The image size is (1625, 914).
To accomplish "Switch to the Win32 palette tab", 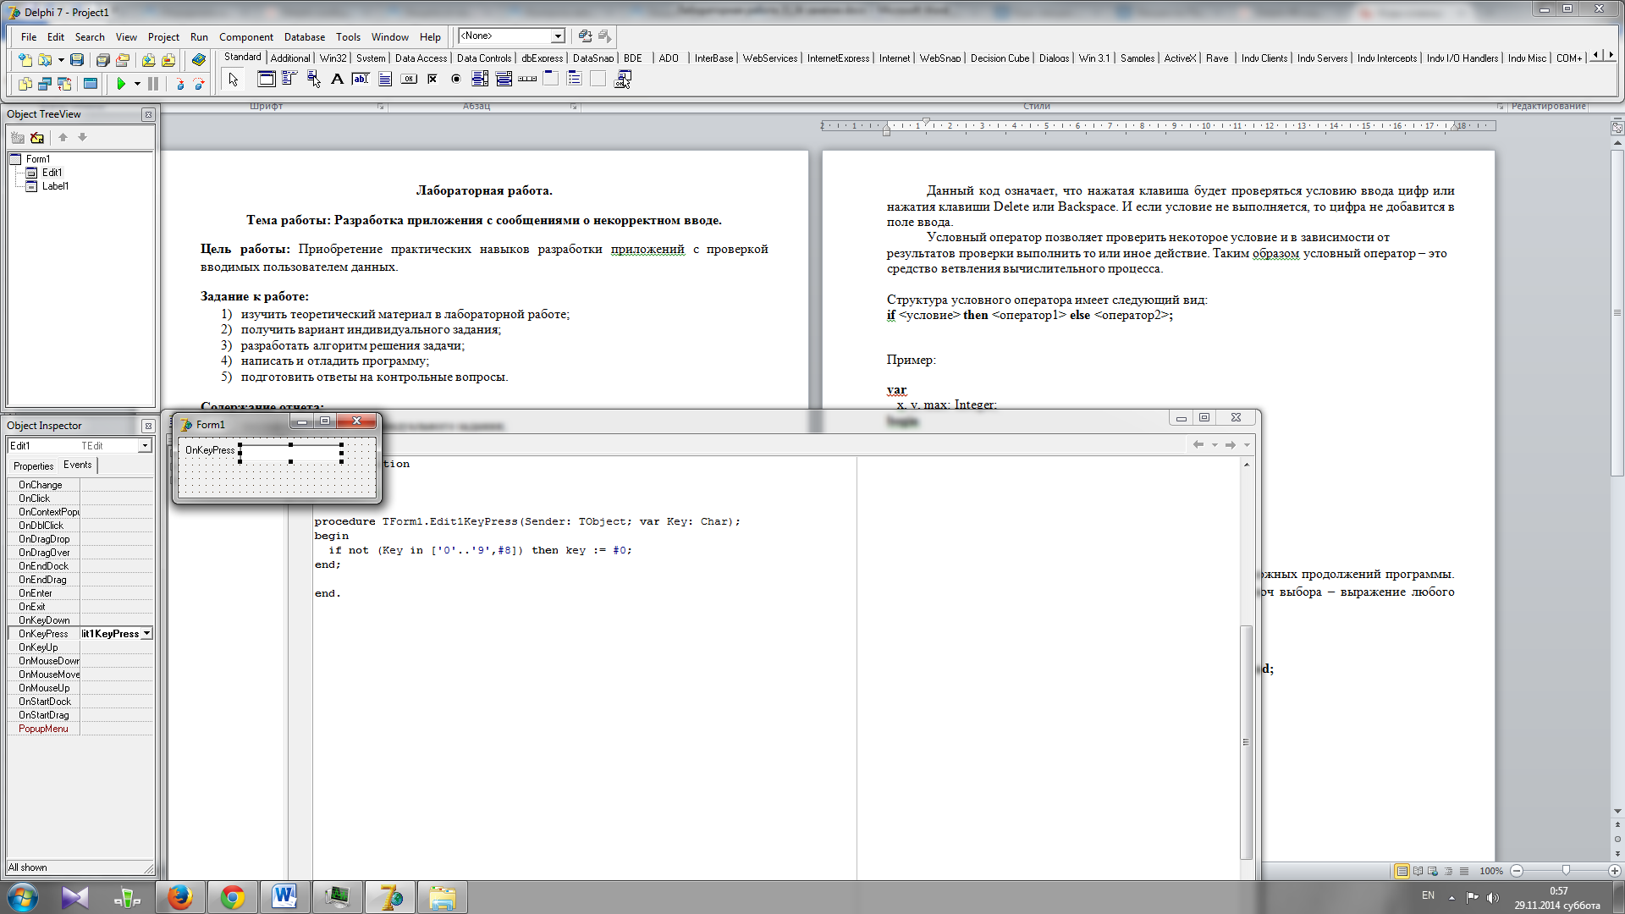I will click(333, 58).
